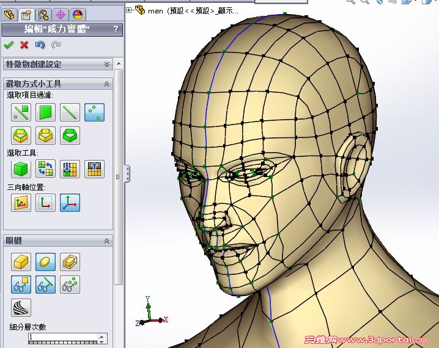Click the panel collapse splitter handle
The width and height of the screenshot is (439, 348).
pyautogui.click(x=127, y=173)
